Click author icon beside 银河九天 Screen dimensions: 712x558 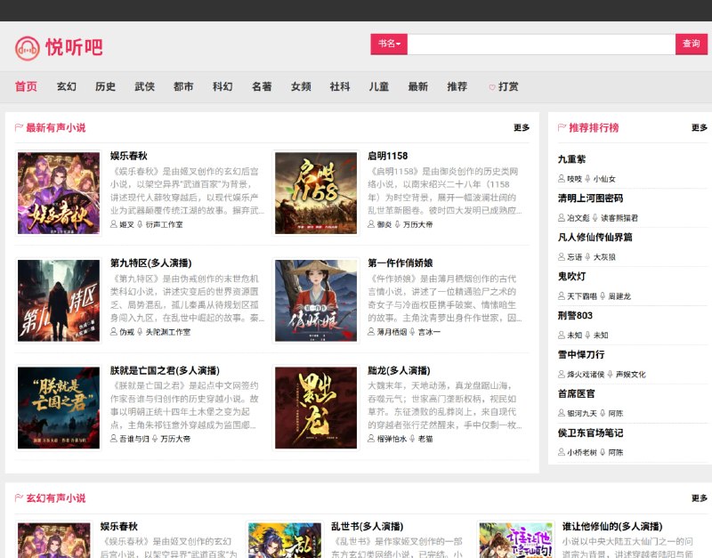click(x=562, y=413)
